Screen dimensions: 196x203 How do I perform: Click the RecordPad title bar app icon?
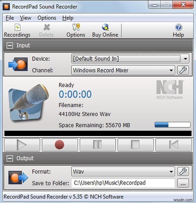point(6,7)
